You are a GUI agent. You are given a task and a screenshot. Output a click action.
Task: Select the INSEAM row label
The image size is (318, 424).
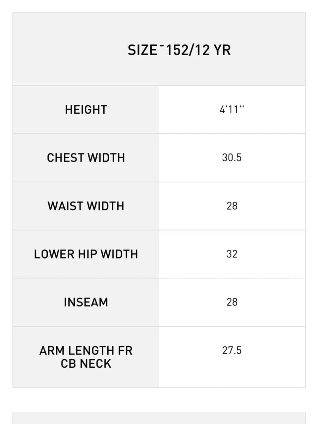click(86, 302)
